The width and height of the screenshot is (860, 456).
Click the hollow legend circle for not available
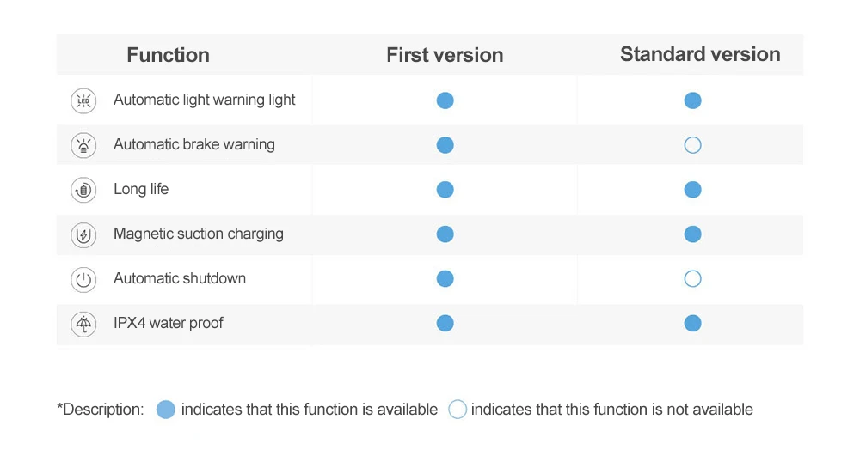click(458, 410)
